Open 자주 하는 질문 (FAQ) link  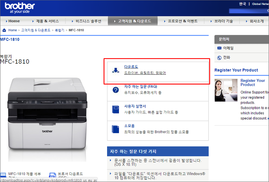coord(141,86)
